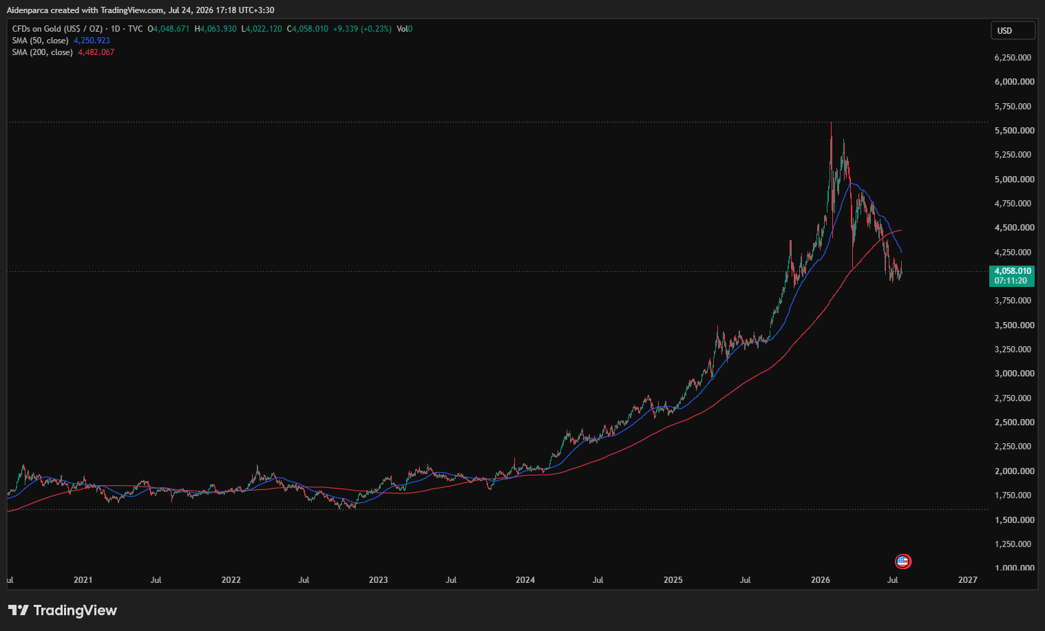
Task: Click the 1,500.000 price axis label
Action: click(1014, 520)
